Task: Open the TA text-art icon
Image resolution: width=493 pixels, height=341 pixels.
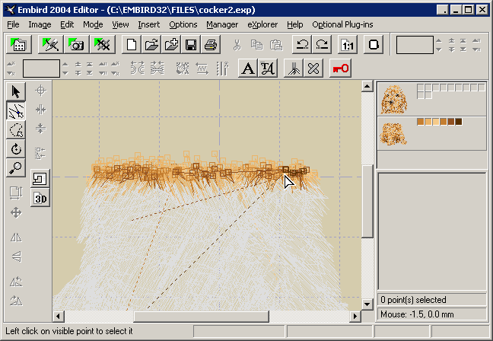Action: (x=268, y=69)
